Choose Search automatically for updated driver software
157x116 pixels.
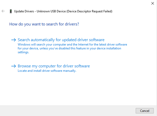coord(61,40)
